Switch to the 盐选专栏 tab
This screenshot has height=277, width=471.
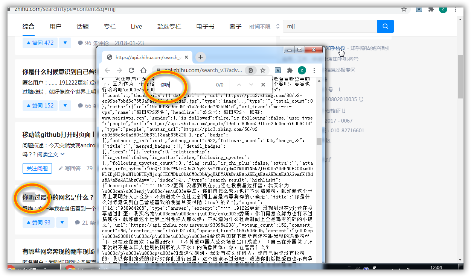click(x=169, y=26)
